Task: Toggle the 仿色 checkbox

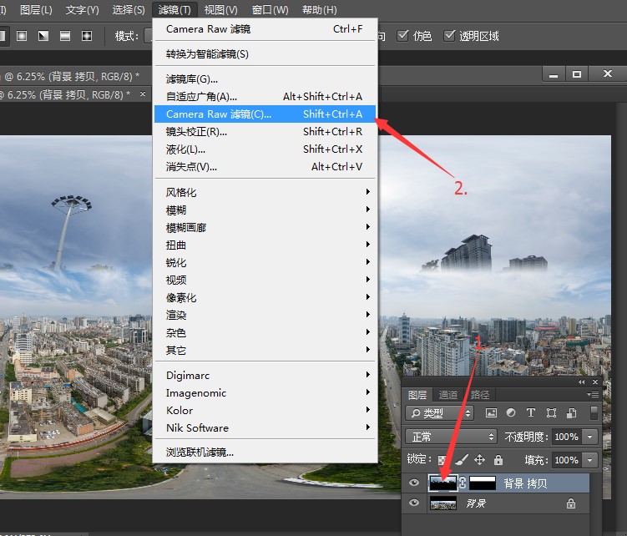Action: 403,36
